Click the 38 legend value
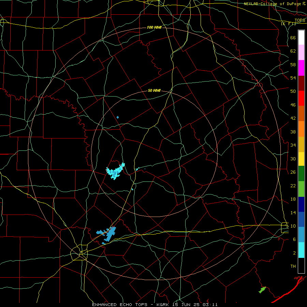Image resolution: width=307 pixels, height=307 pixels. tap(293, 132)
